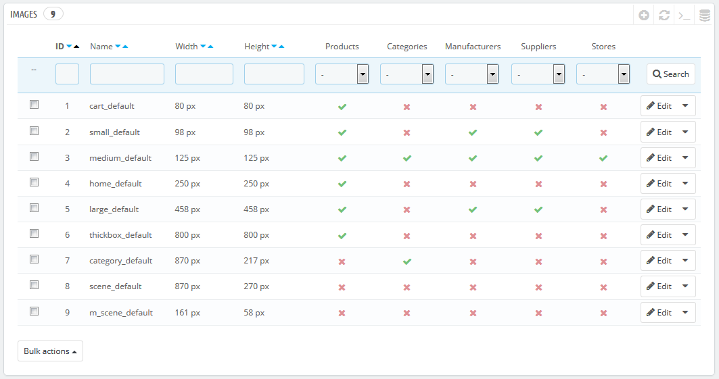Sort ID column descending arrow
The width and height of the screenshot is (719, 379).
click(69, 46)
